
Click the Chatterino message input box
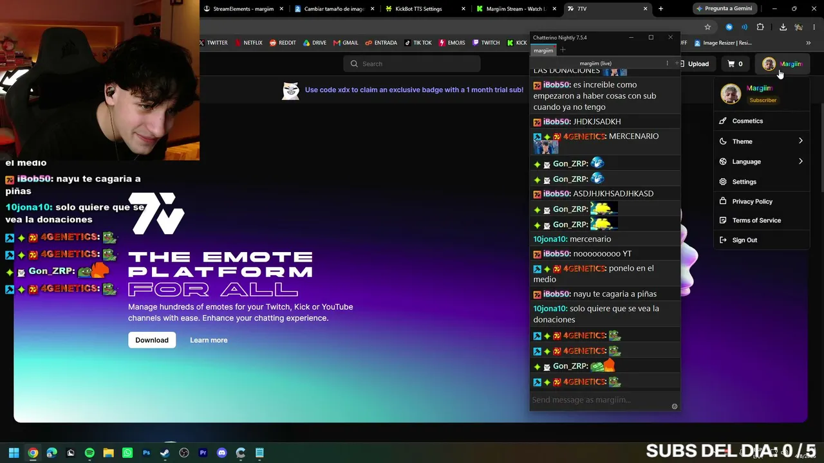click(600, 400)
